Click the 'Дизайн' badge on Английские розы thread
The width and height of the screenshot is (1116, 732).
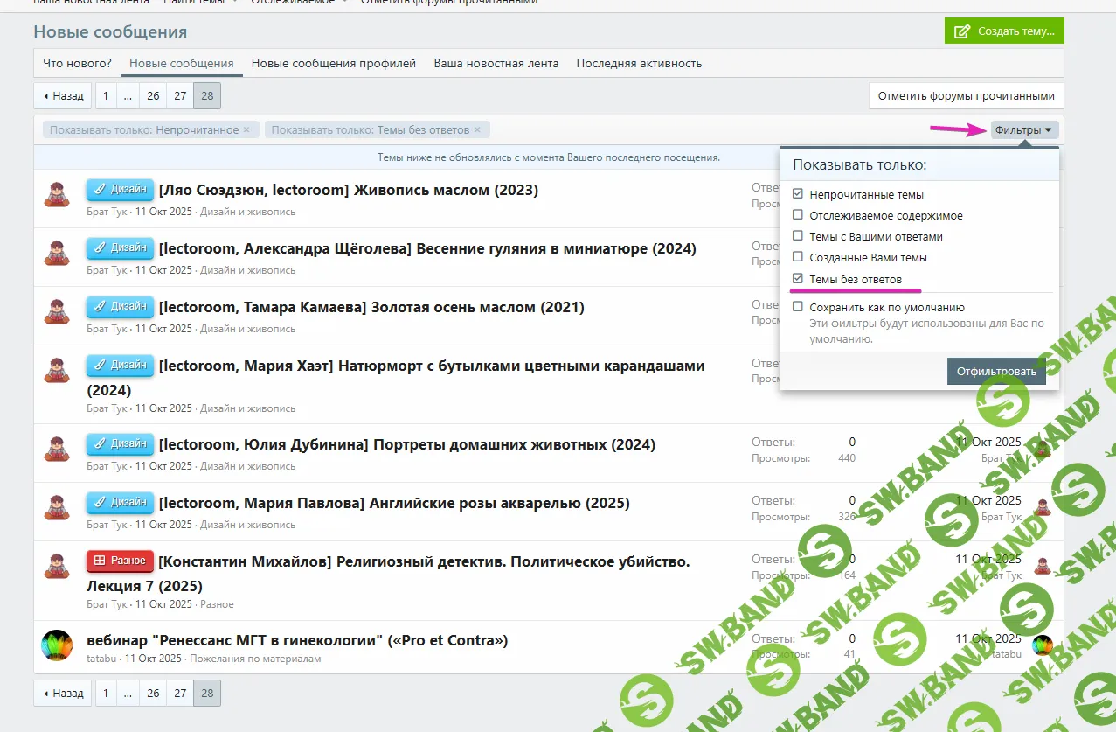coord(120,503)
